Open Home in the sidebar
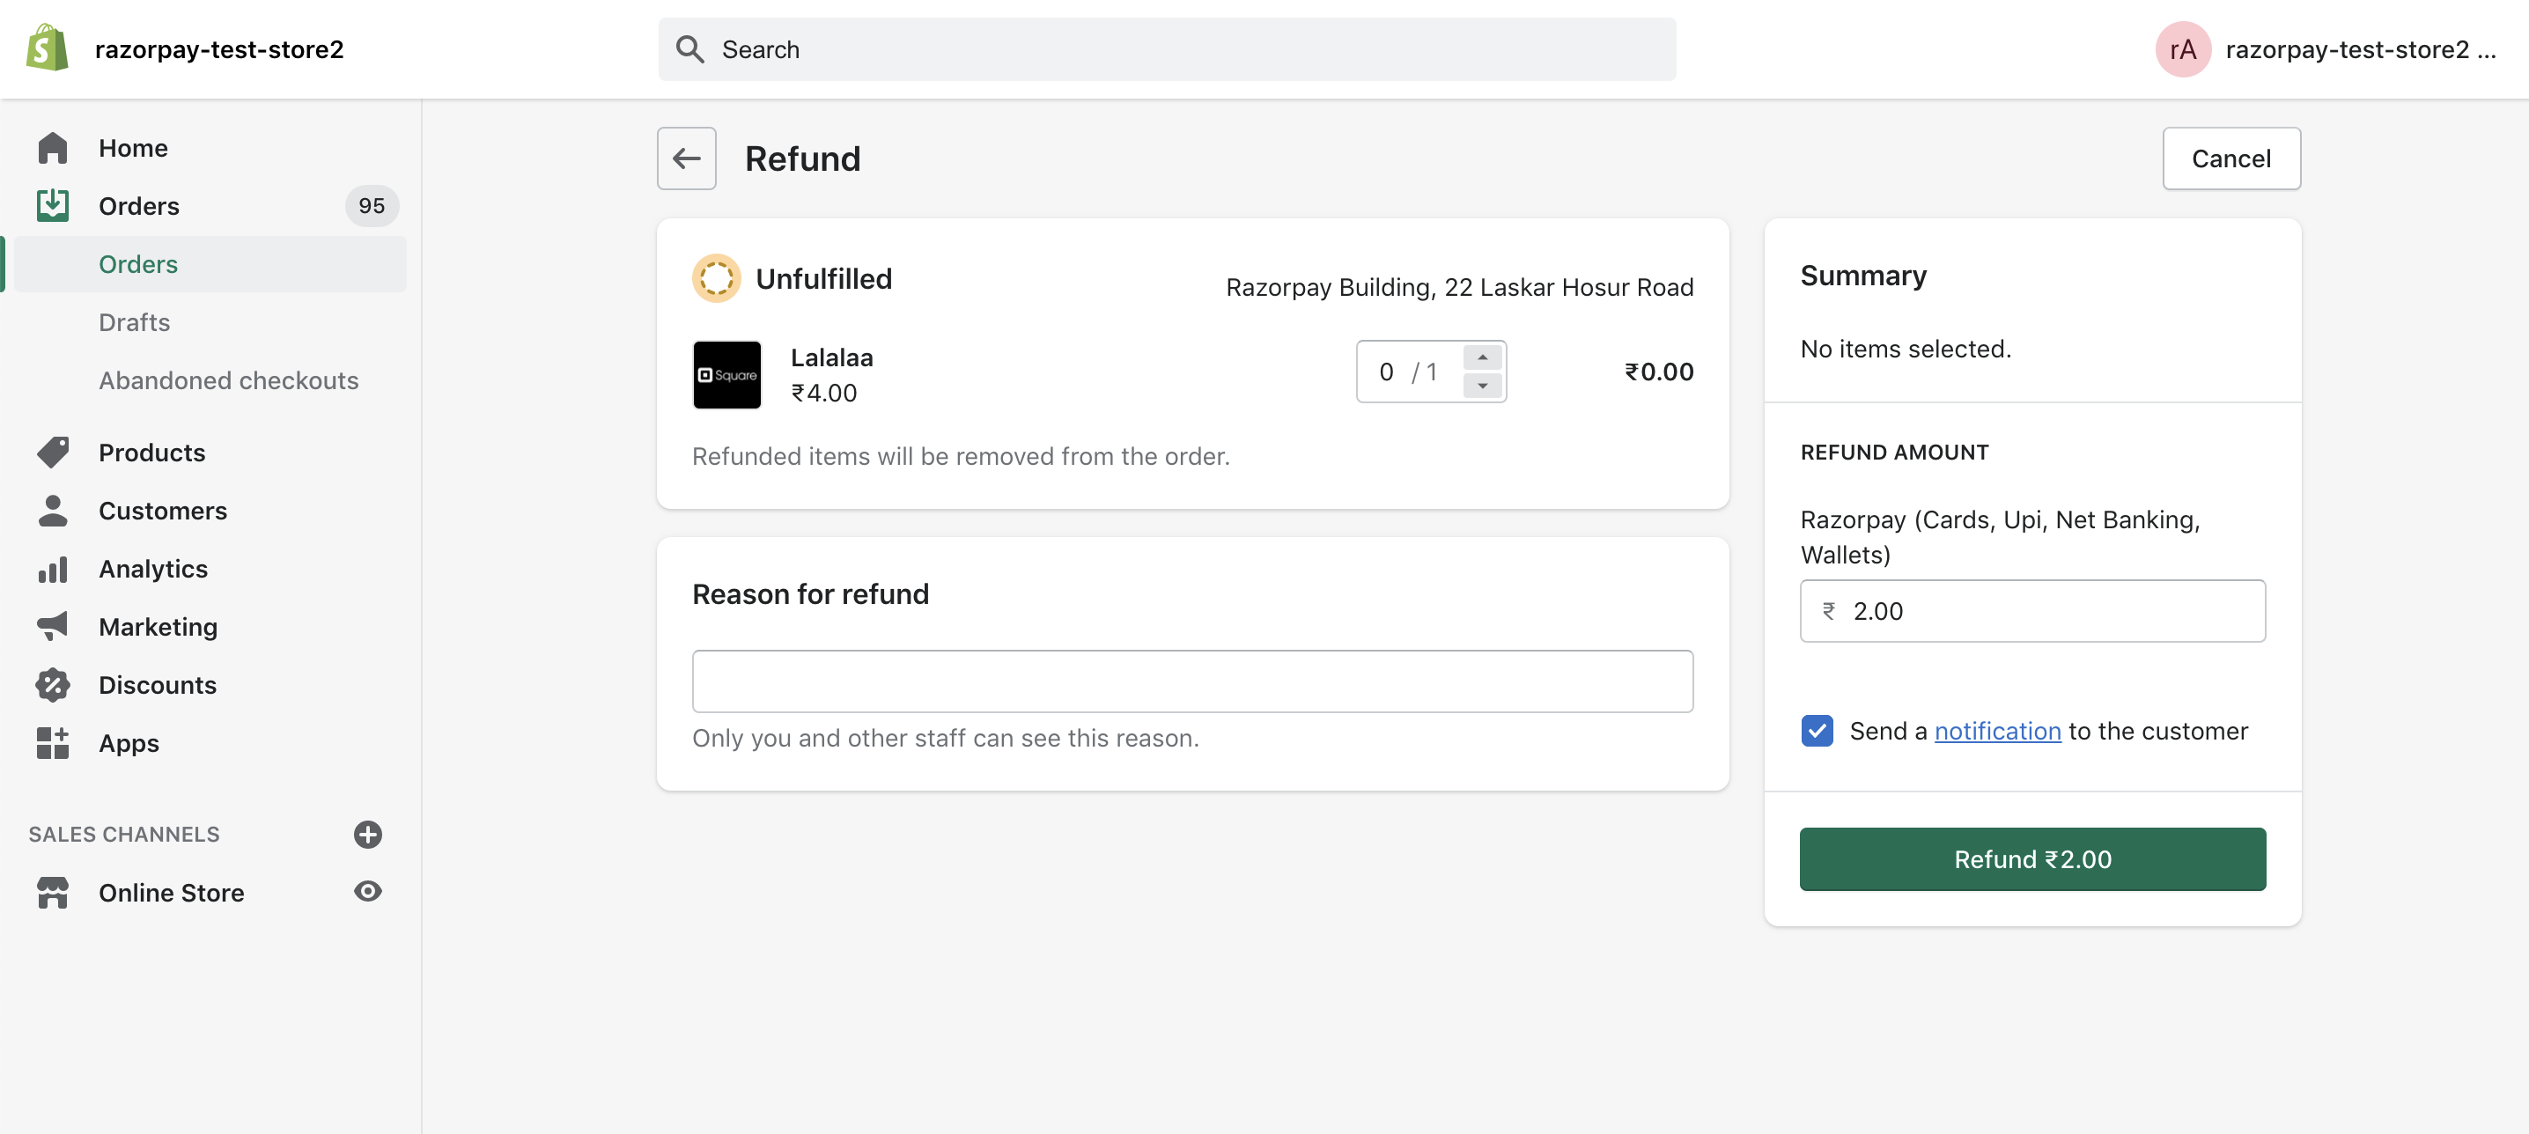2529x1134 pixels. (x=133, y=148)
